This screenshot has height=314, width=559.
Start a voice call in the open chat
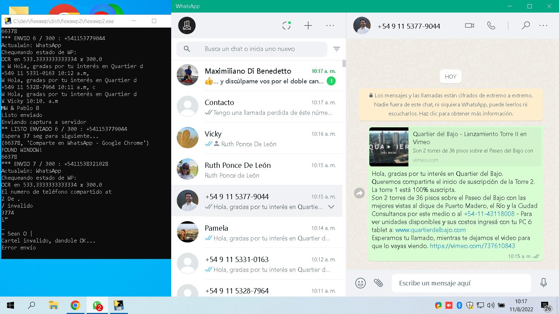click(x=491, y=25)
